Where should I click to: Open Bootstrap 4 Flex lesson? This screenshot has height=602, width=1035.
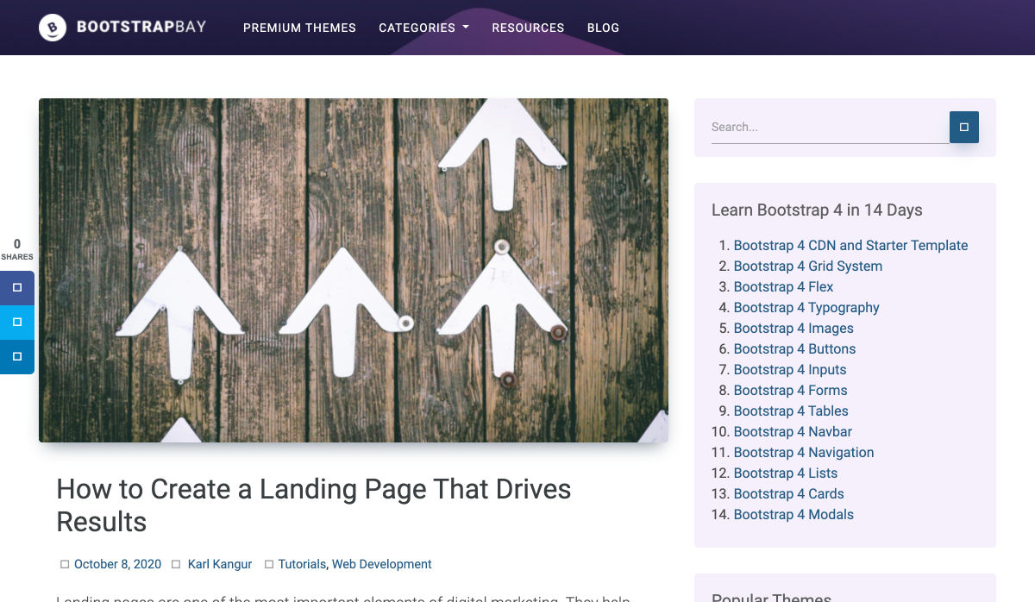click(x=784, y=287)
